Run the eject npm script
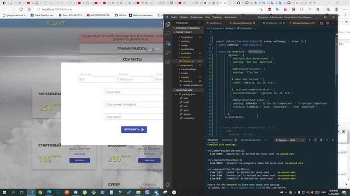Viewport: 350px width, 196px height. [186, 110]
